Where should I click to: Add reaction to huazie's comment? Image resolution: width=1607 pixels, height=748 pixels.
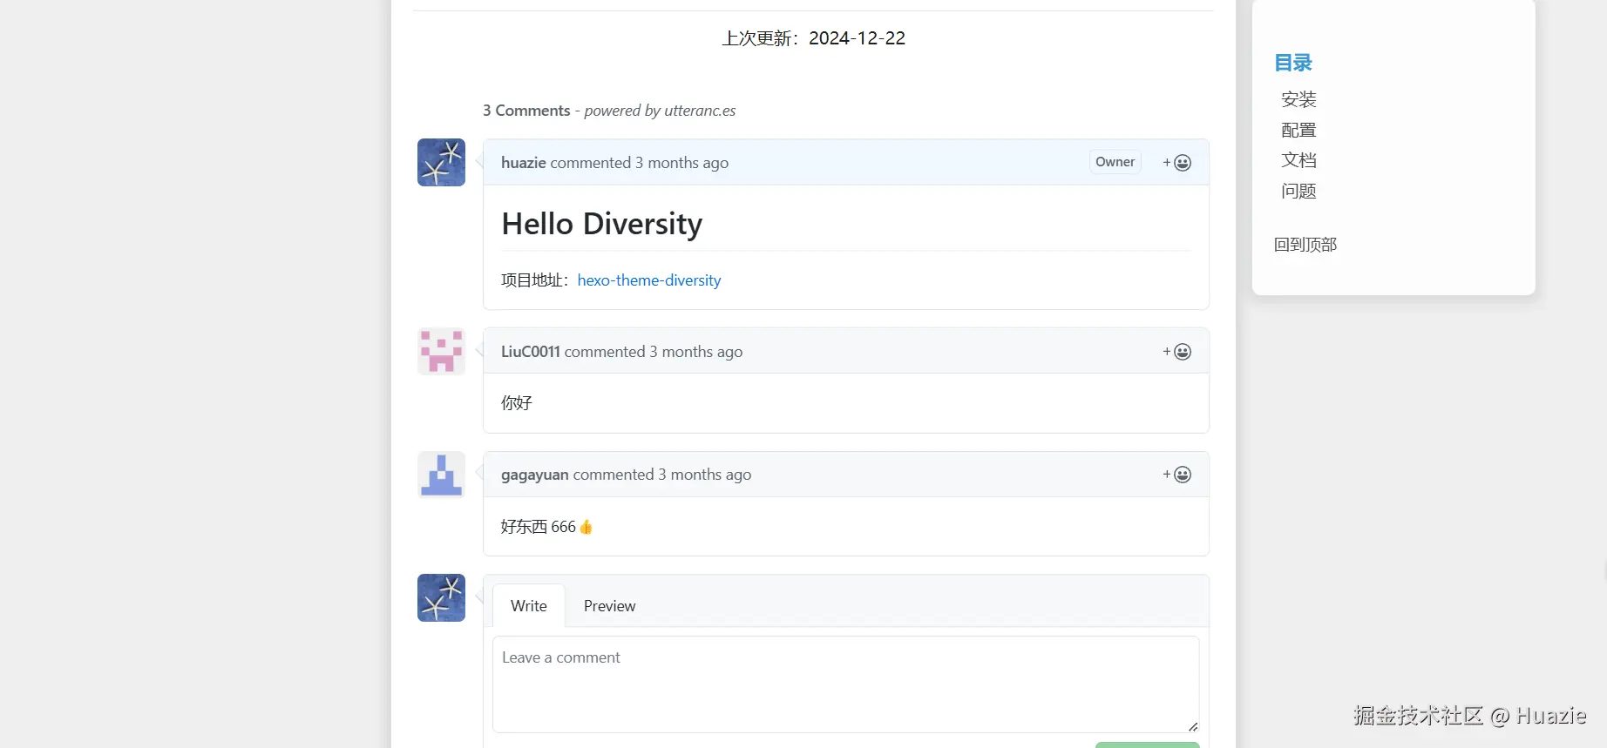click(1176, 163)
